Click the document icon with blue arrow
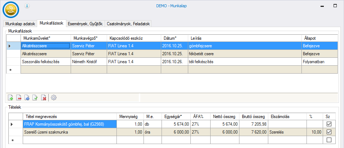This screenshot has width=344, height=148. point(27,97)
